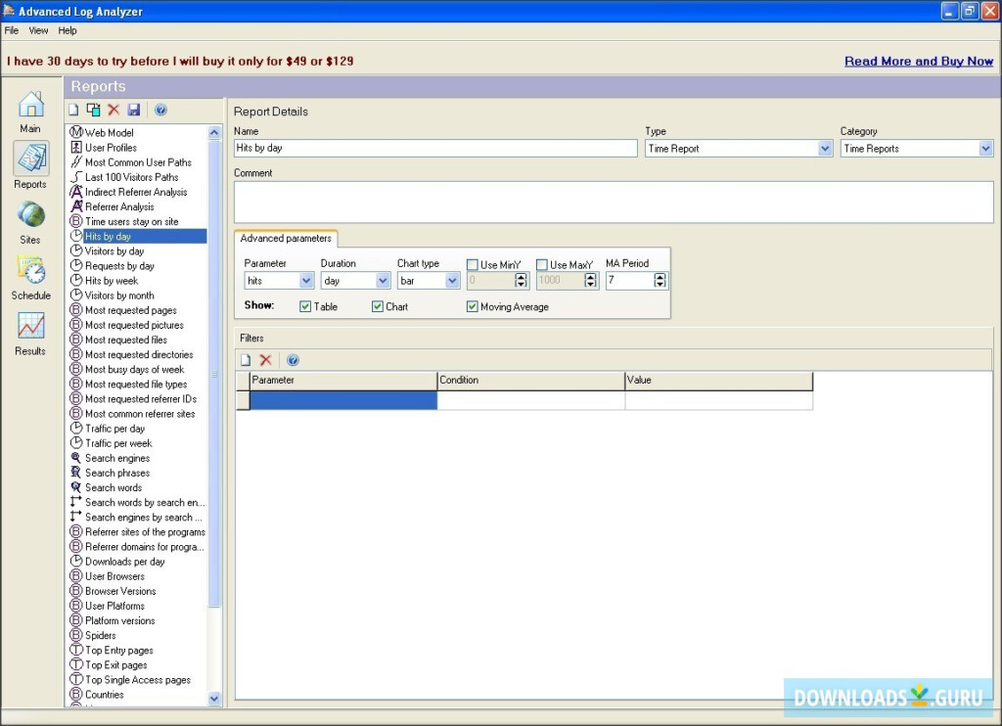Image resolution: width=1002 pixels, height=726 pixels.
Task: Click the Parameter column header in filters
Action: click(x=343, y=381)
